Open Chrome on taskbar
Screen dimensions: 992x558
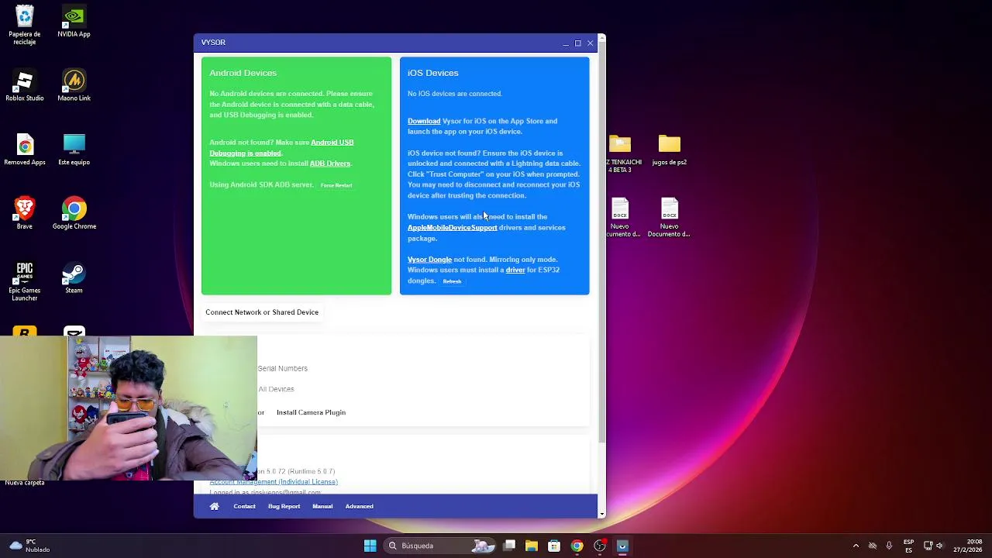(577, 546)
